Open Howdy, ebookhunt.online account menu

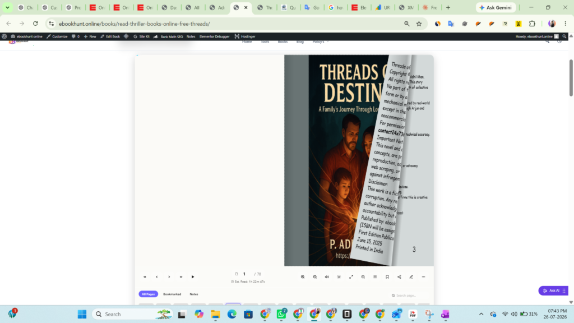click(537, 36)
